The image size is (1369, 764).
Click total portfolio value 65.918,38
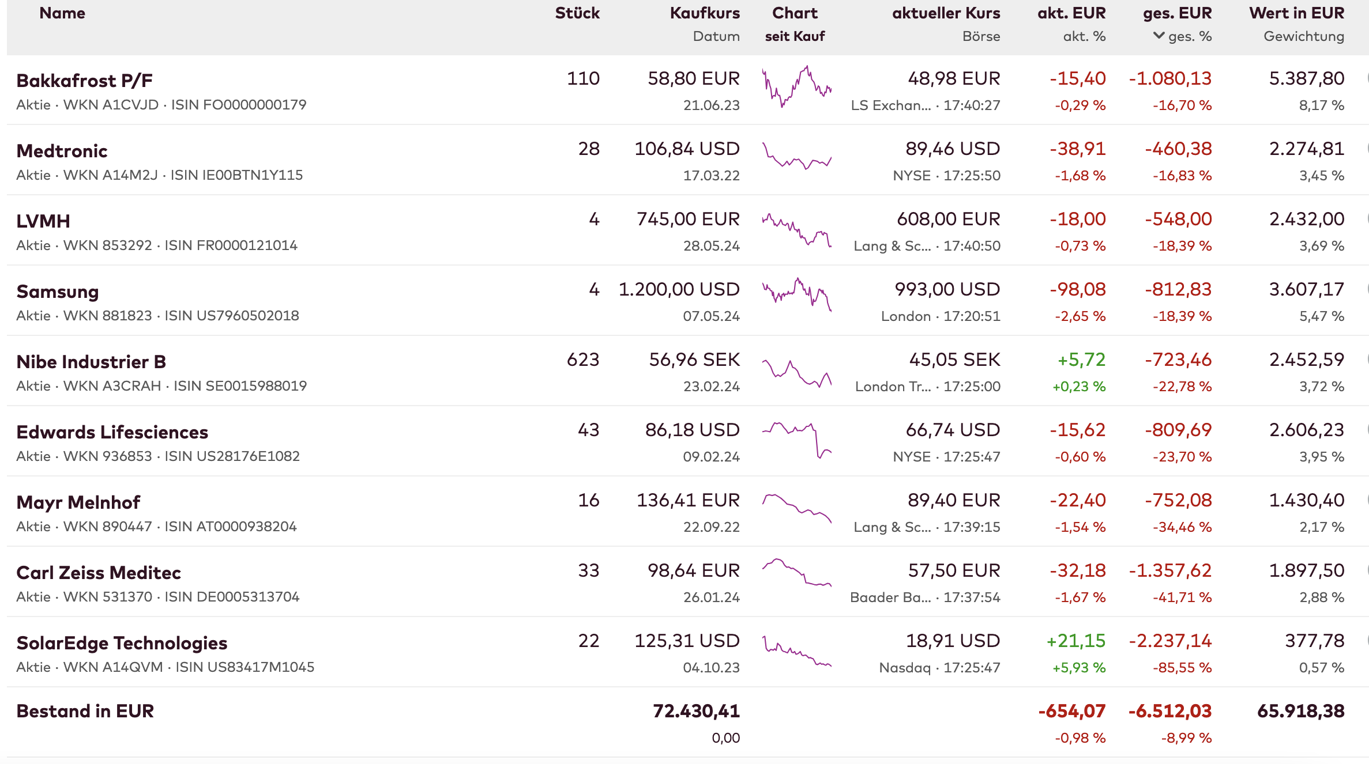click(1300, 711)
